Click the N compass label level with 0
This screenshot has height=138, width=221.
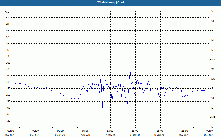coord(212,127)
